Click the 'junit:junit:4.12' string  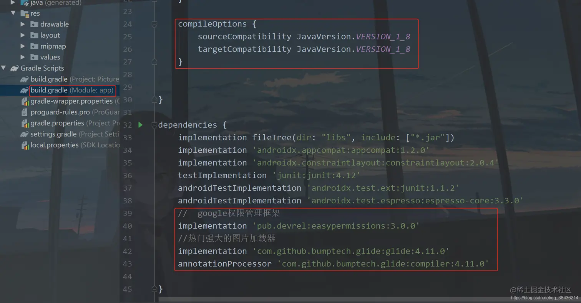tap(317, 175)
